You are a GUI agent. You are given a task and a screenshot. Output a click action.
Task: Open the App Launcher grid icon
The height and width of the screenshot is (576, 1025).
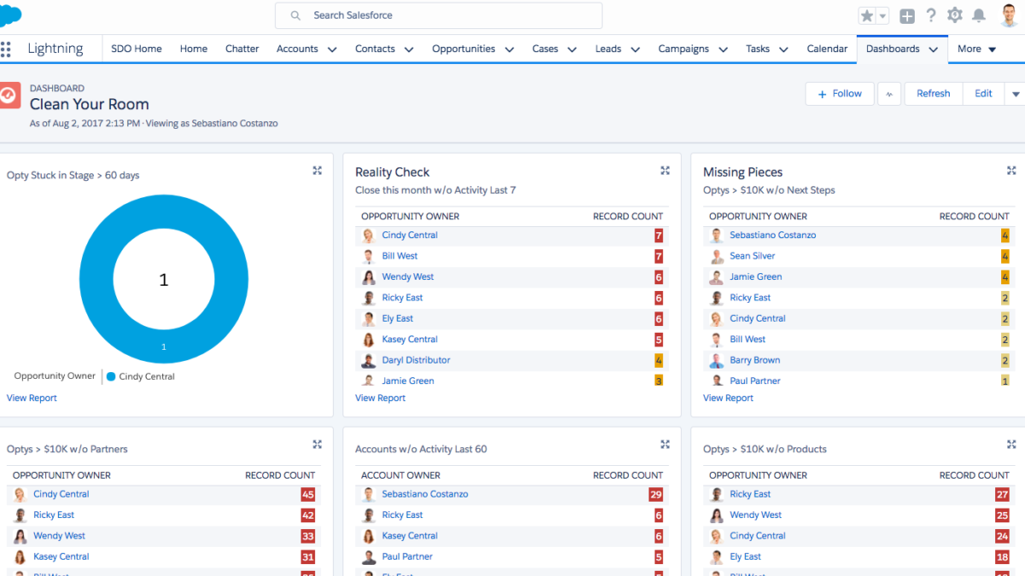[6, 49]
